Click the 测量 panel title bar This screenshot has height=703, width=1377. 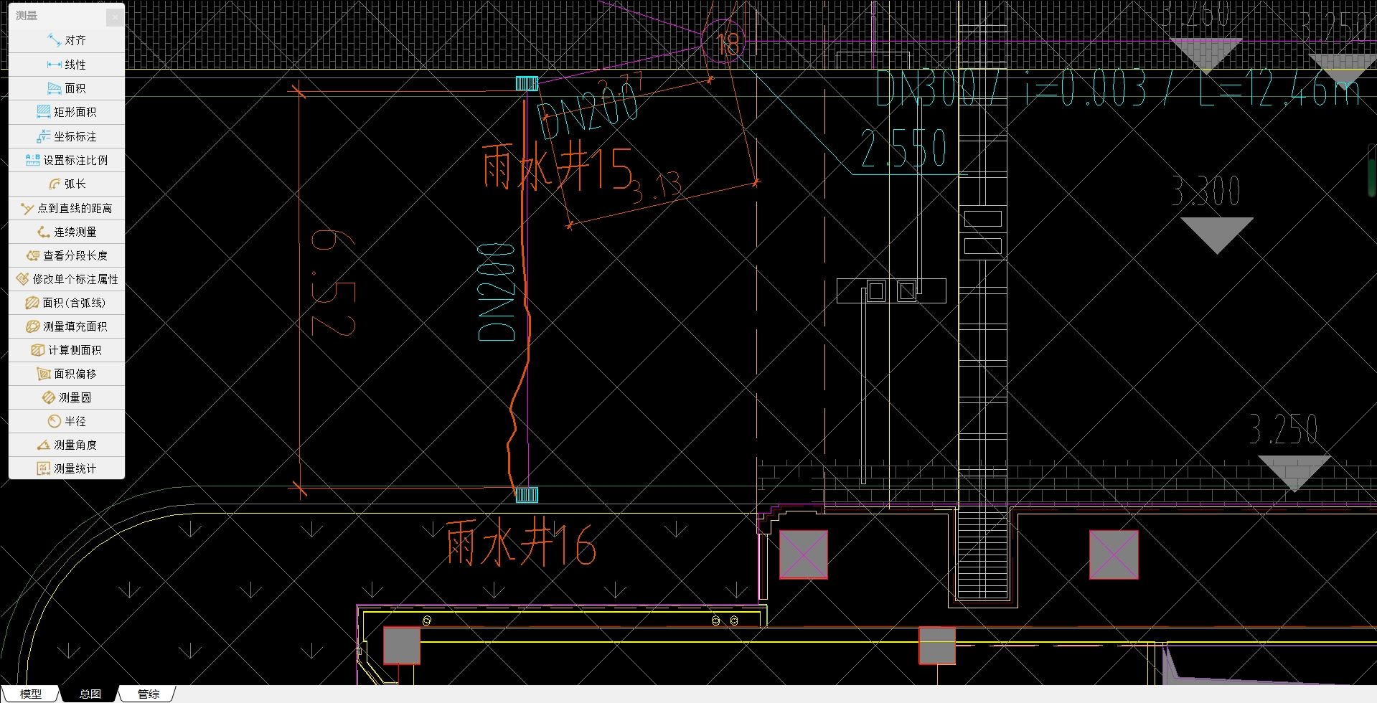57,16
